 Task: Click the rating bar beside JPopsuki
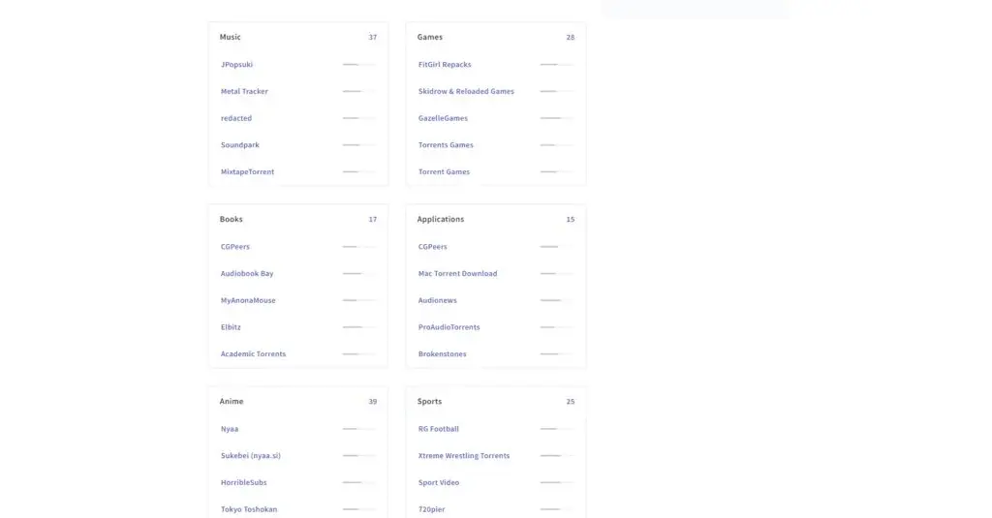[x=359, y=65]
